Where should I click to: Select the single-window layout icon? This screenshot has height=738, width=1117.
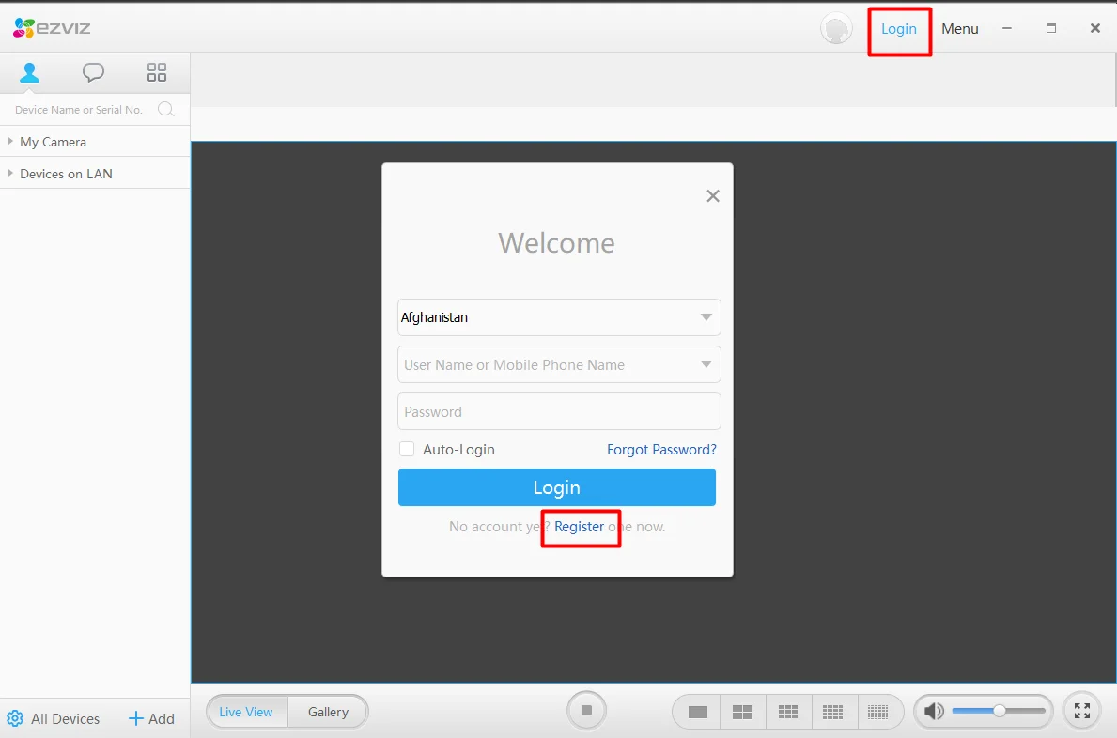click(x=697, y=713)
